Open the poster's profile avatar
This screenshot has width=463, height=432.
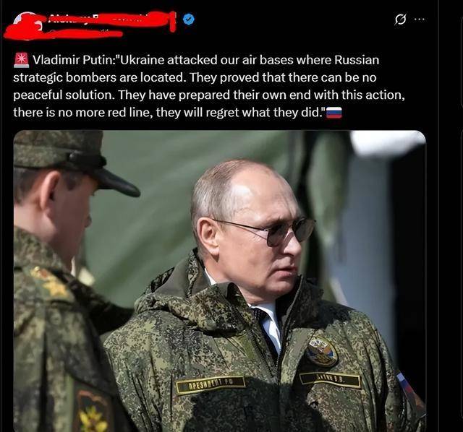point(25,25)
